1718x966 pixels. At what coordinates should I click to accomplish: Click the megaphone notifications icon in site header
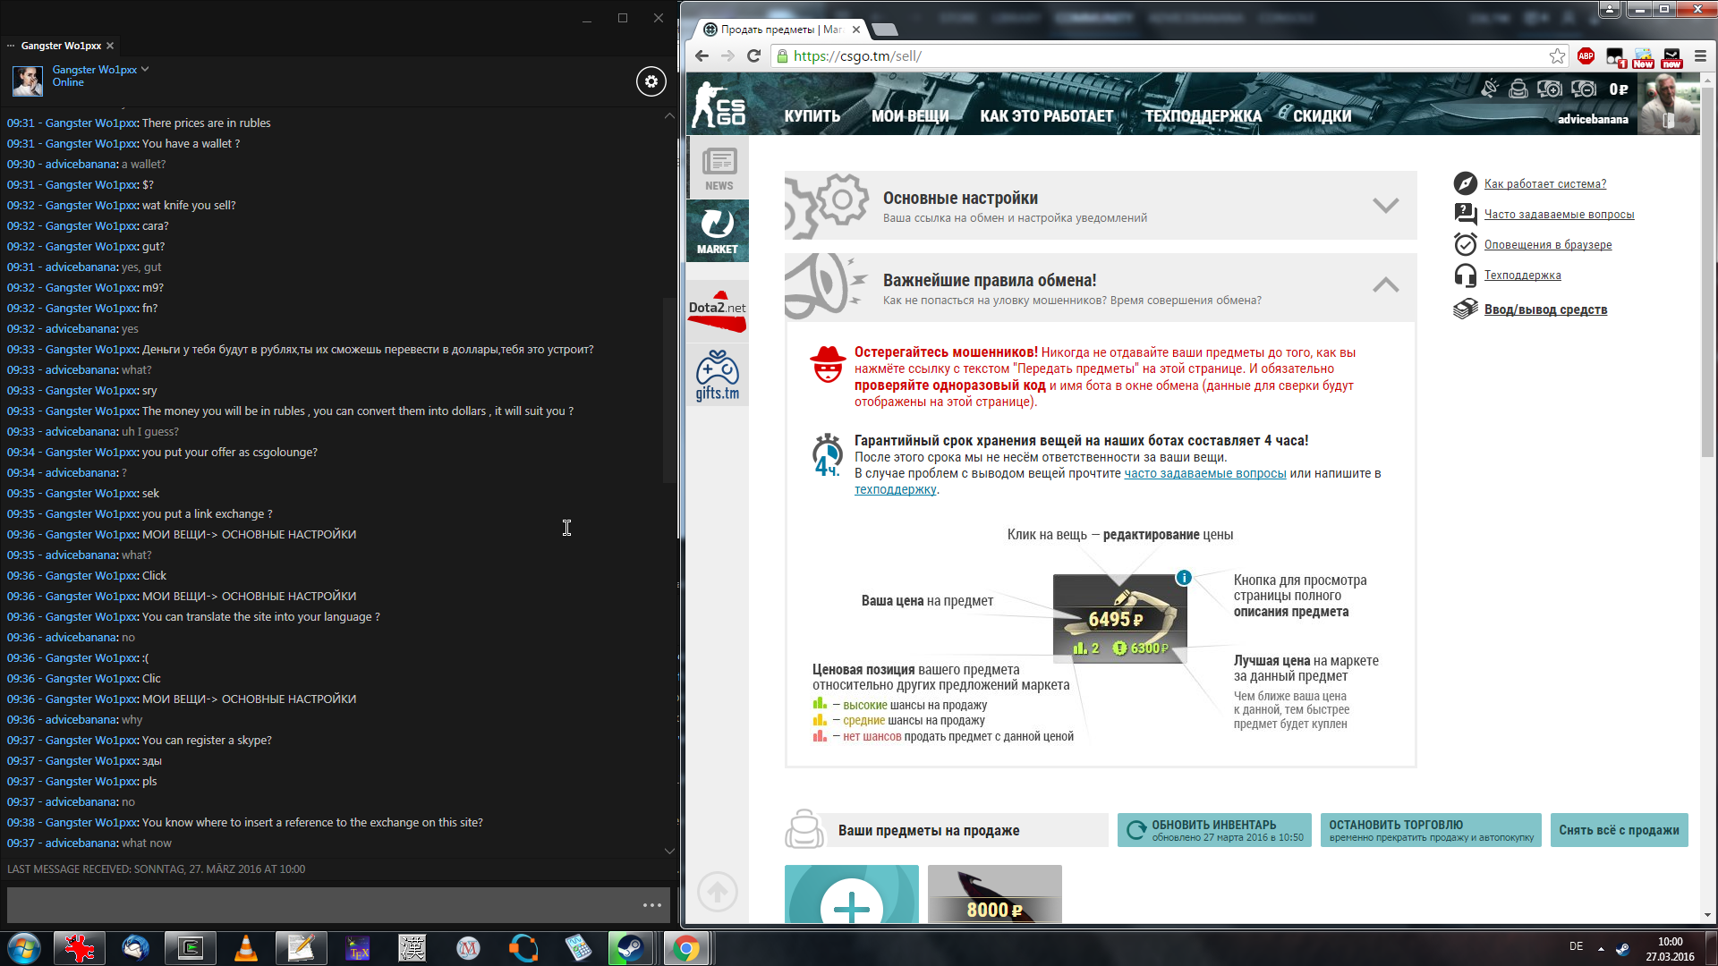click(1489, 89)
